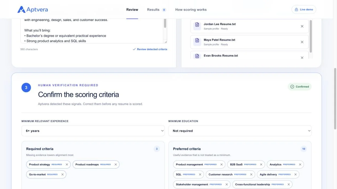The height and width of the screenshot is (189, 337).
Task: Click checkmark icon beside Review detected criteria
Action: pos(134,49)
